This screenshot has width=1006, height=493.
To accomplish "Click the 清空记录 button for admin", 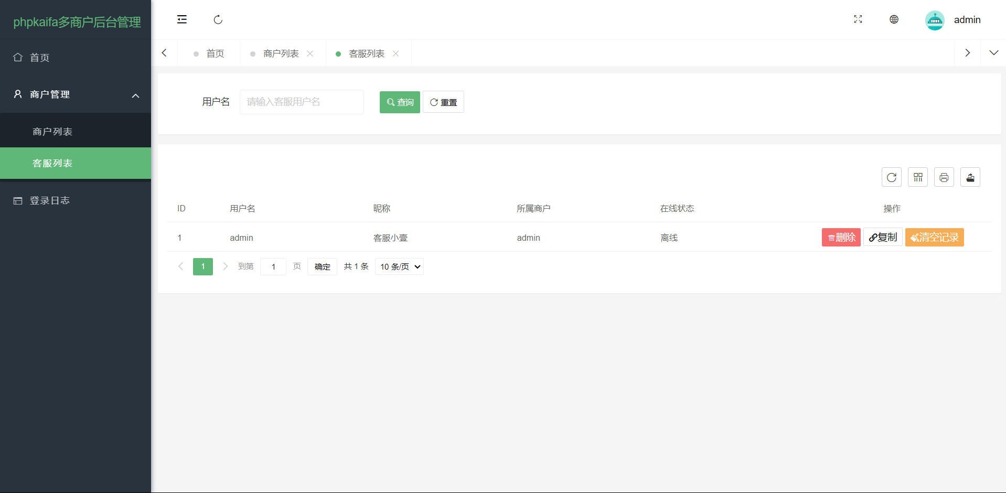I will tap(934, 238).
